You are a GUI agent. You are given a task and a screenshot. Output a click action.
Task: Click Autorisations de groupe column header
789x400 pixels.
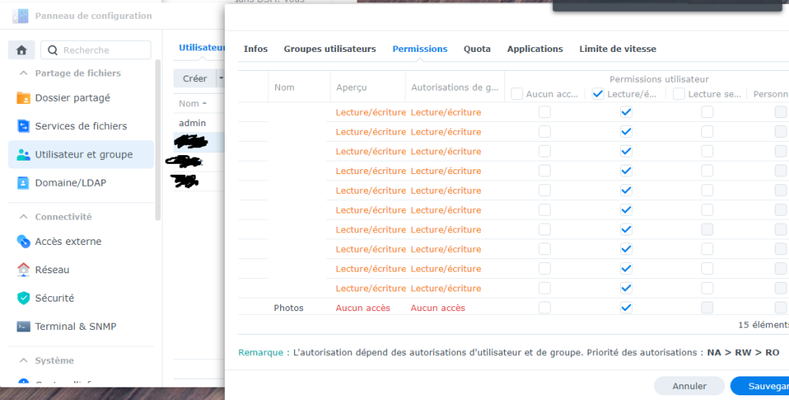pyautogui.click(x=454, y=87)
